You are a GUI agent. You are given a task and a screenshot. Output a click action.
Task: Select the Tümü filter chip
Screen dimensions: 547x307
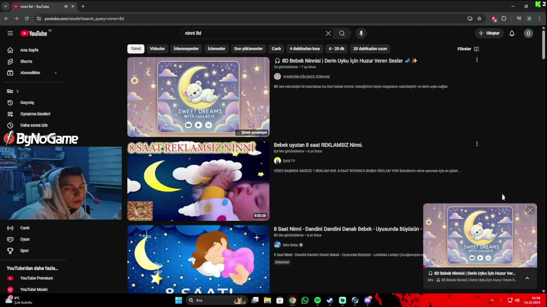point(136,49)
